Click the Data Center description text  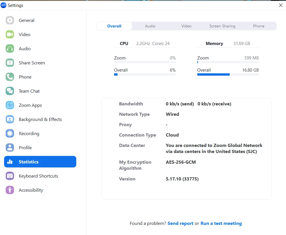(x=214, y=148)
